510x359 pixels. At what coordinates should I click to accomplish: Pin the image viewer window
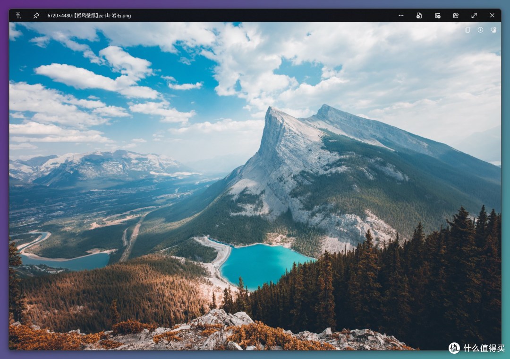[36, 15]
